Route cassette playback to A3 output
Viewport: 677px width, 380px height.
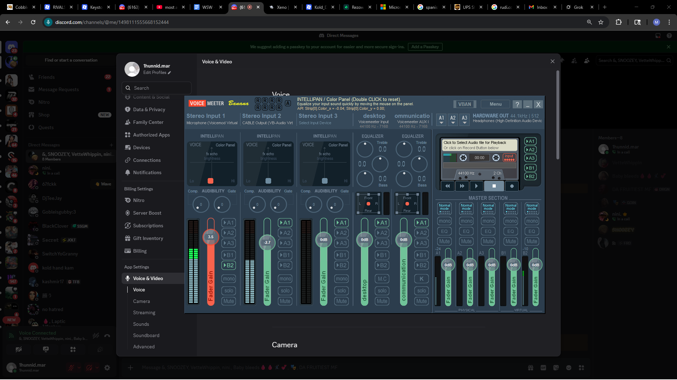pos(530,158)
